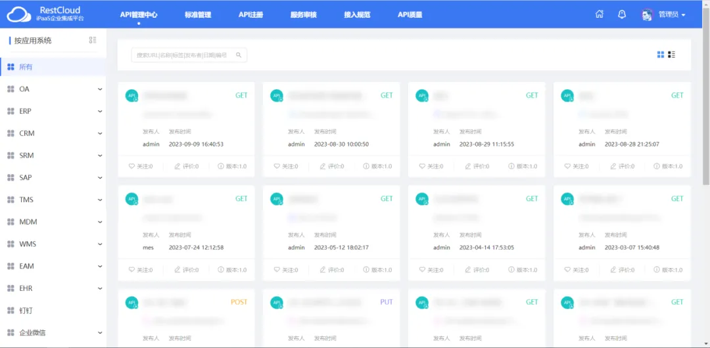Click API icon on 2023-08-28 21:25:07 card
The image size is (710, 348).
(x=567, y=95)
